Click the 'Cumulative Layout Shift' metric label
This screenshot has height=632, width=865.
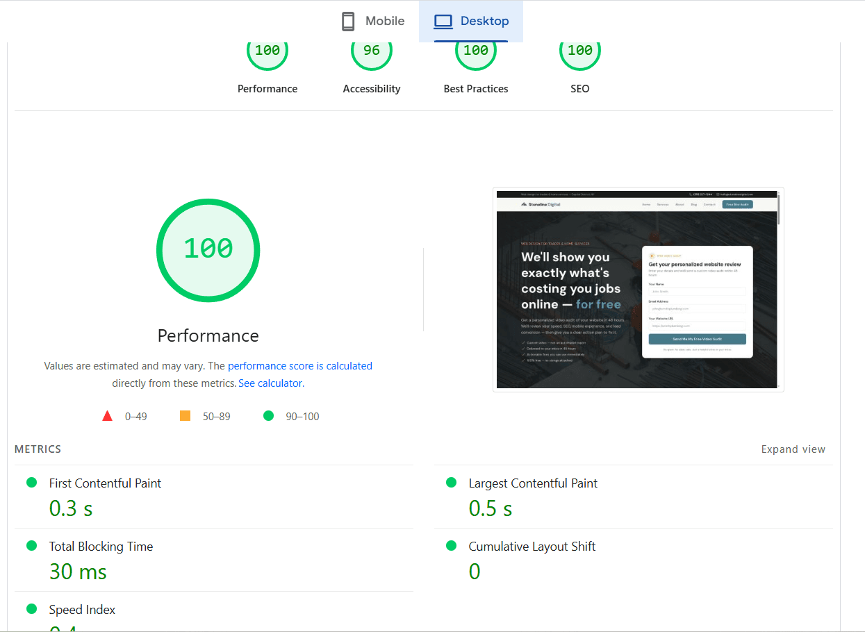click(532, 547)
